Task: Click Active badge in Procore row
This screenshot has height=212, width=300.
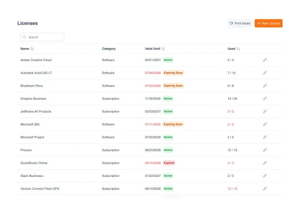Action: 168,150
